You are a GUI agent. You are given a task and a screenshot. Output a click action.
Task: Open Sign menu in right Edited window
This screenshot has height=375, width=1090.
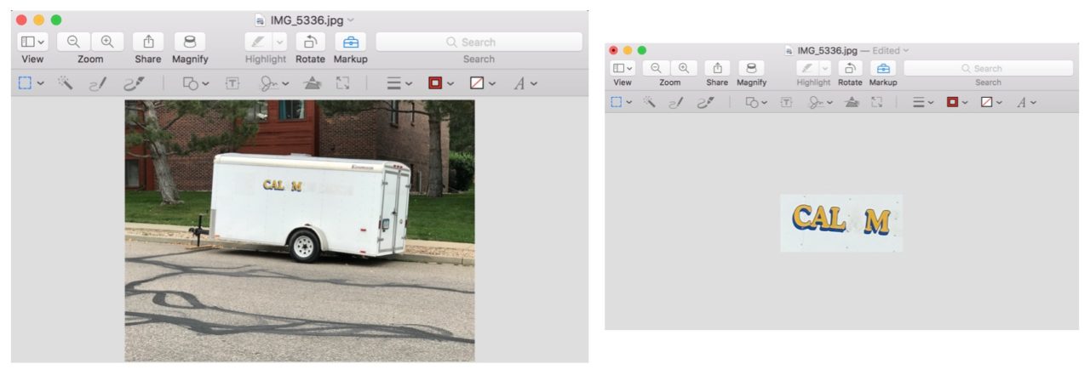(820, 102)
